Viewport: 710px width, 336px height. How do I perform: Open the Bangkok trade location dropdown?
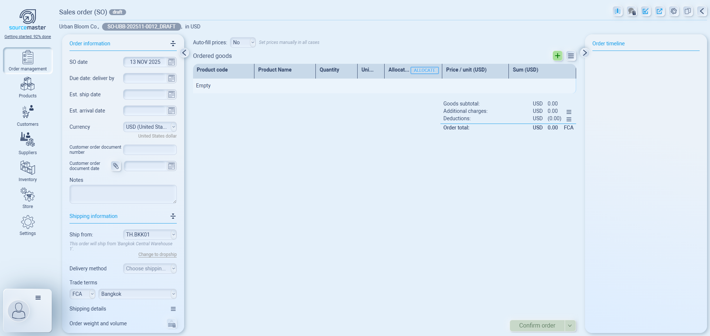coord(138,294)
